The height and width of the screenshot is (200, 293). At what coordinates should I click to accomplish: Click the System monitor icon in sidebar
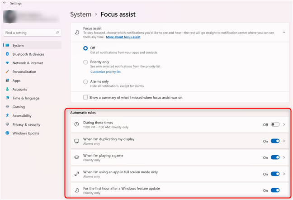click(8, 45)
